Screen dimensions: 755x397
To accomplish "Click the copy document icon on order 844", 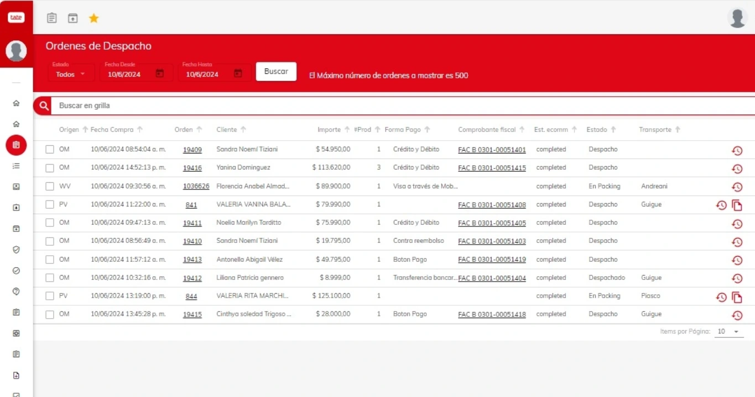I will click(x=737, y=296).
